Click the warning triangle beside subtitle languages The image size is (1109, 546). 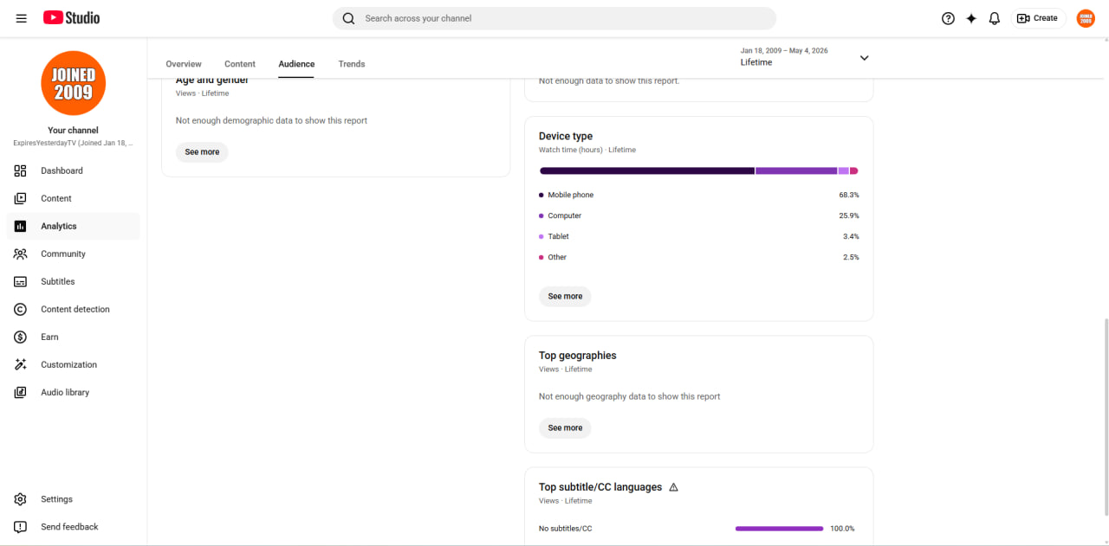[673, 487]
